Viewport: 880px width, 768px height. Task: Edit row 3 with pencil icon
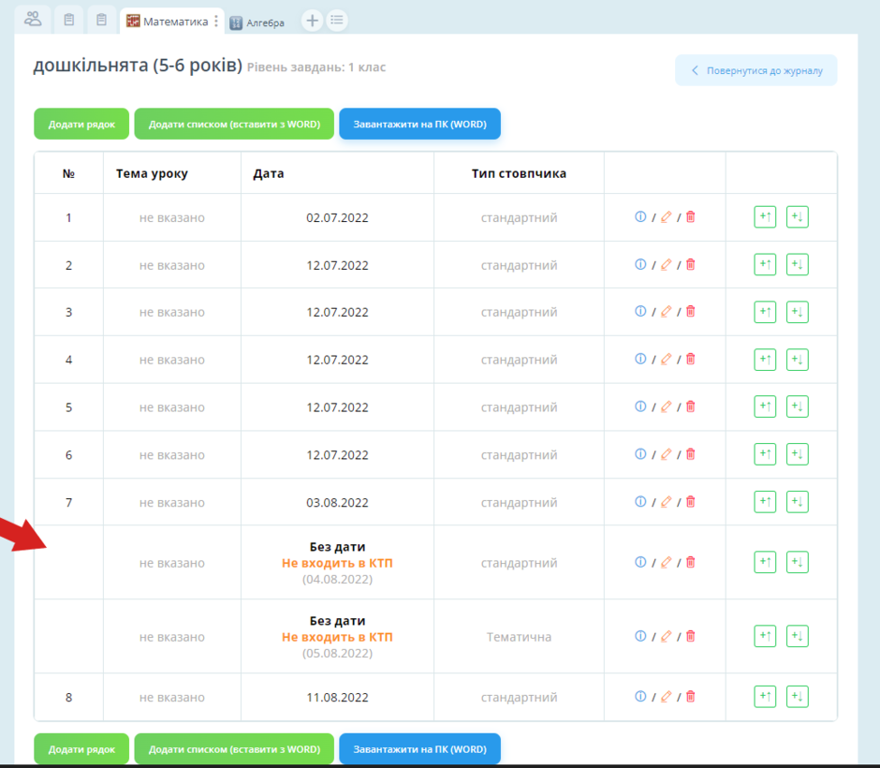(x=667, y=312)
